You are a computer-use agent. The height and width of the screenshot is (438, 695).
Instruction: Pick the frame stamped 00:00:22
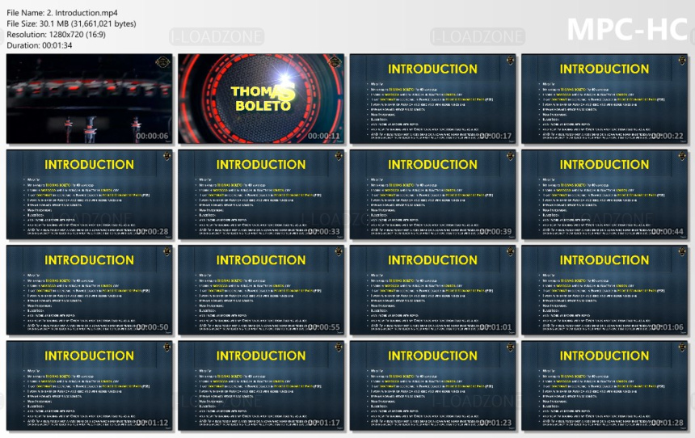(604, 99)
